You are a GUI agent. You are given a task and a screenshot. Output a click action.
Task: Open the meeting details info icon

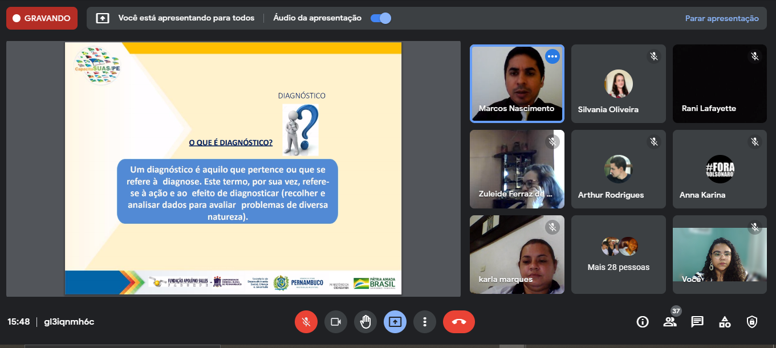(x=643, y=322)
